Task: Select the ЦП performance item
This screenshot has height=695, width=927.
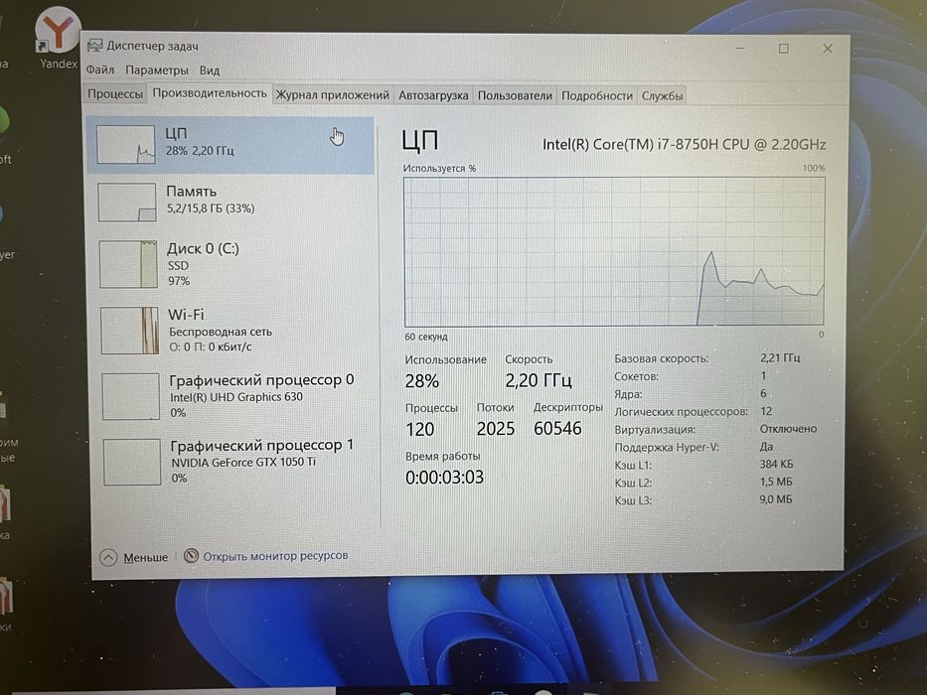Action: tap(231, 145)
